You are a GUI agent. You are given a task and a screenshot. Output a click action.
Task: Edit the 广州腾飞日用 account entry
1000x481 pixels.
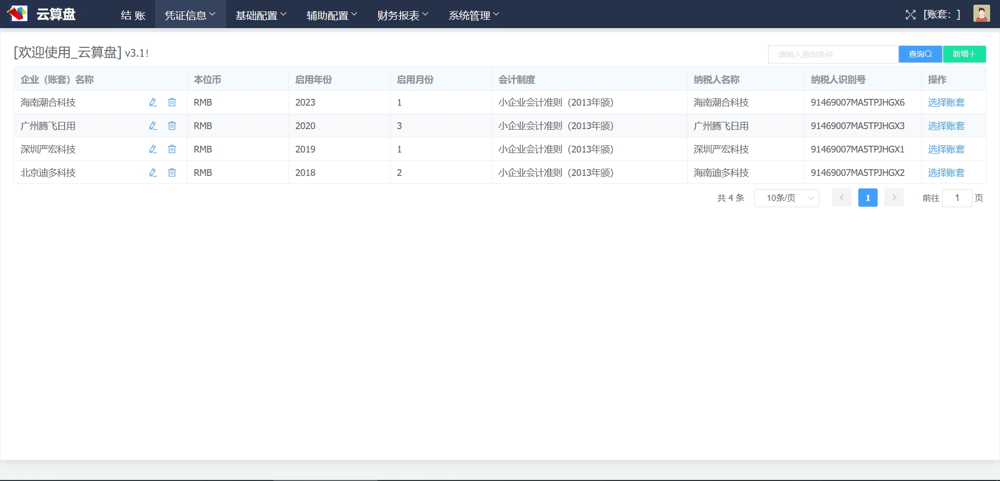coord(153,126)
